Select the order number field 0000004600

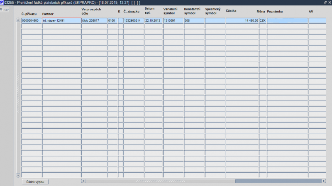(x=32, y=20)
